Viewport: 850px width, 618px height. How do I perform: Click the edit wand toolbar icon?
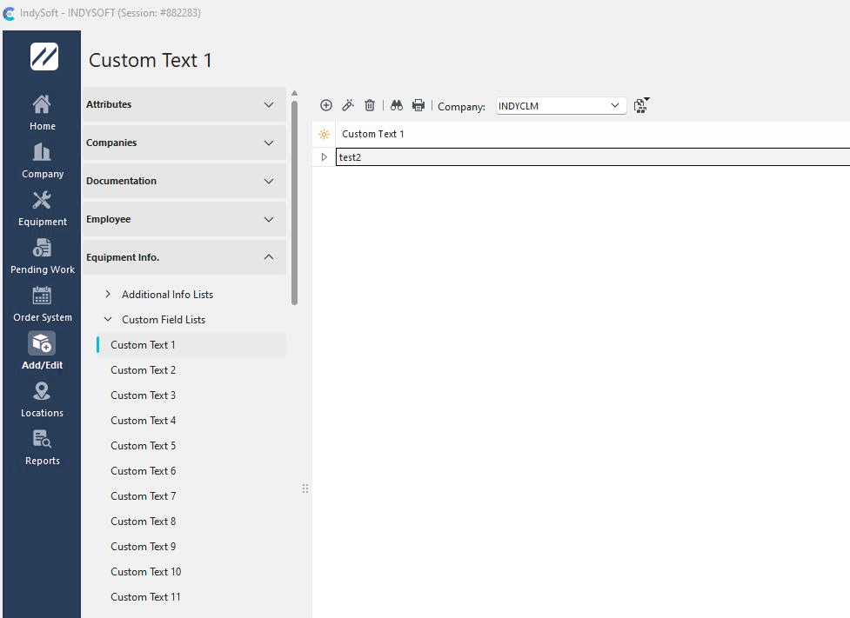click(348, 105)
